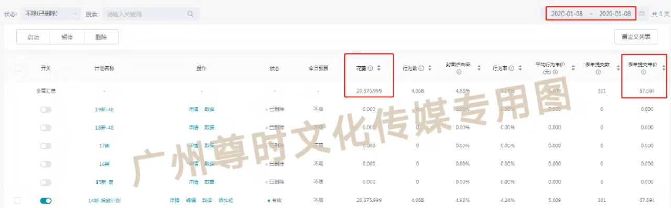
Task: Open plan name link 16新
Action: [104, 164]
